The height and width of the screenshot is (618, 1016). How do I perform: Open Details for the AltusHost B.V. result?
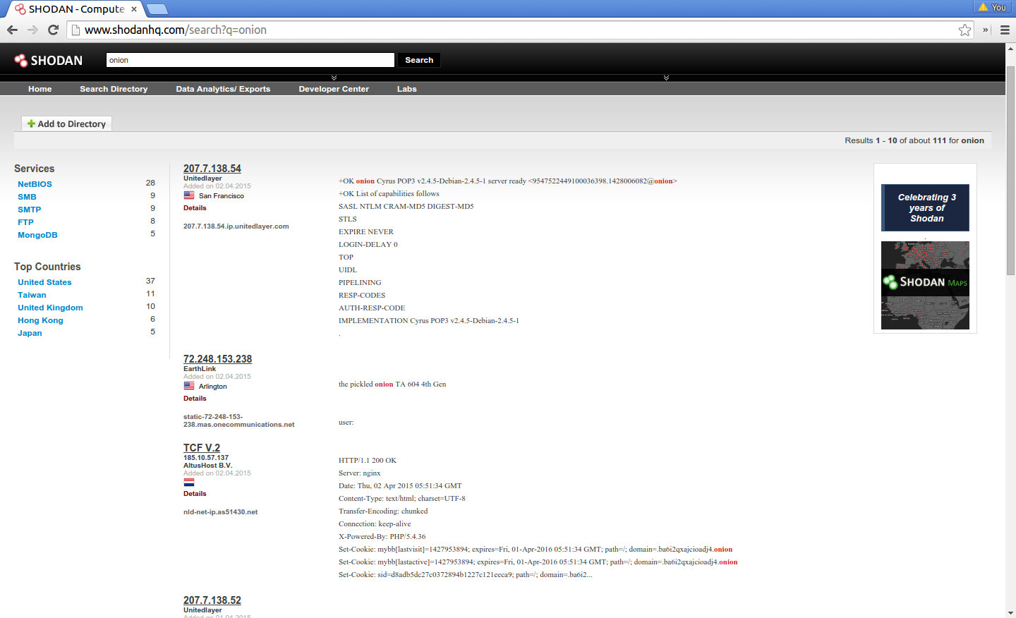click(x=195, y=494)
